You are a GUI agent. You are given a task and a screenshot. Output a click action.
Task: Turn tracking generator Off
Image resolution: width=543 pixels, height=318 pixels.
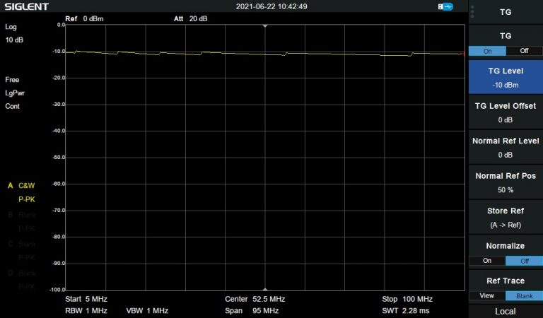coord(524,51)
